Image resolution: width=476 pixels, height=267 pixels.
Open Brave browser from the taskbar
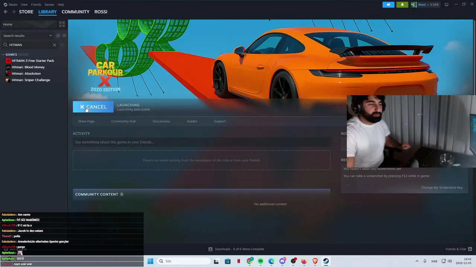point(315,261)
